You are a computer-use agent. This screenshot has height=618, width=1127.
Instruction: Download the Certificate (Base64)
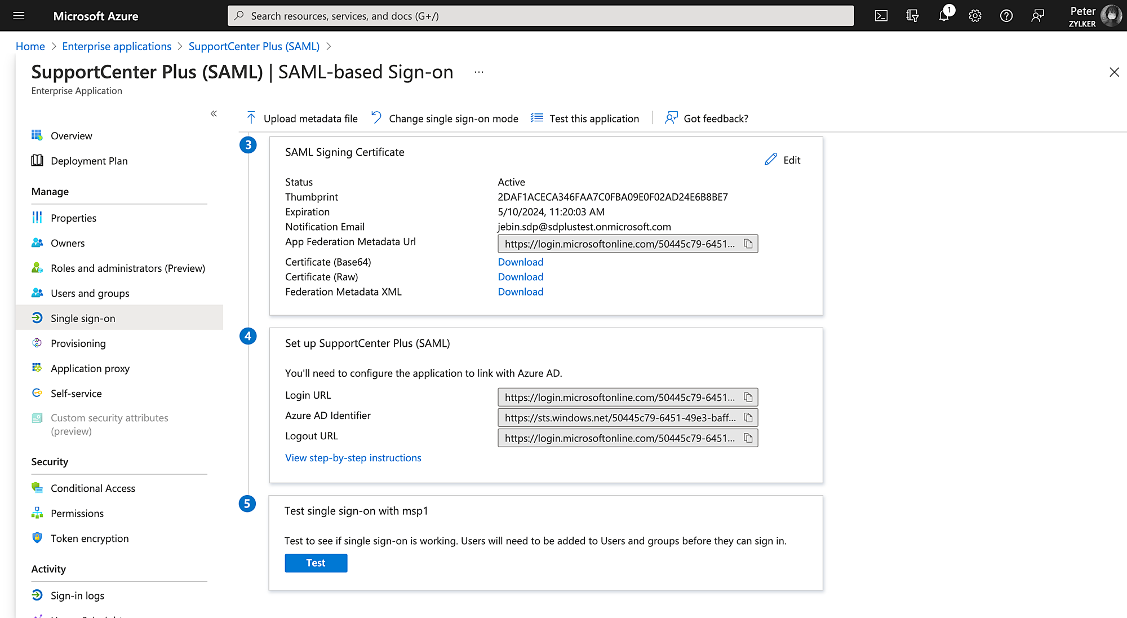coord(520,262)
